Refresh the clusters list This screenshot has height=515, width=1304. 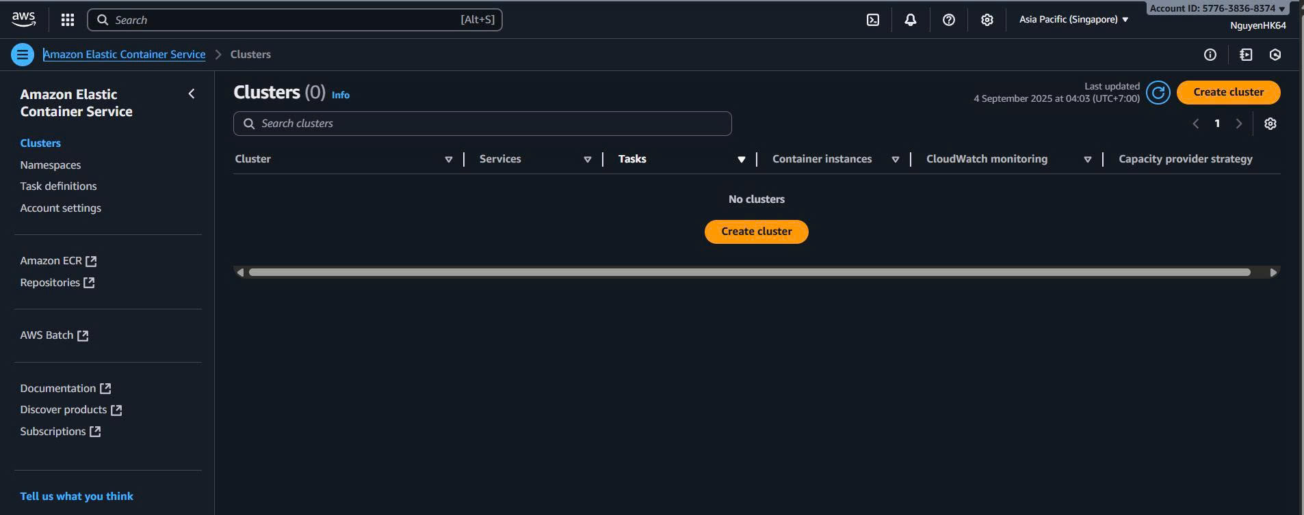click(1158, 92)
